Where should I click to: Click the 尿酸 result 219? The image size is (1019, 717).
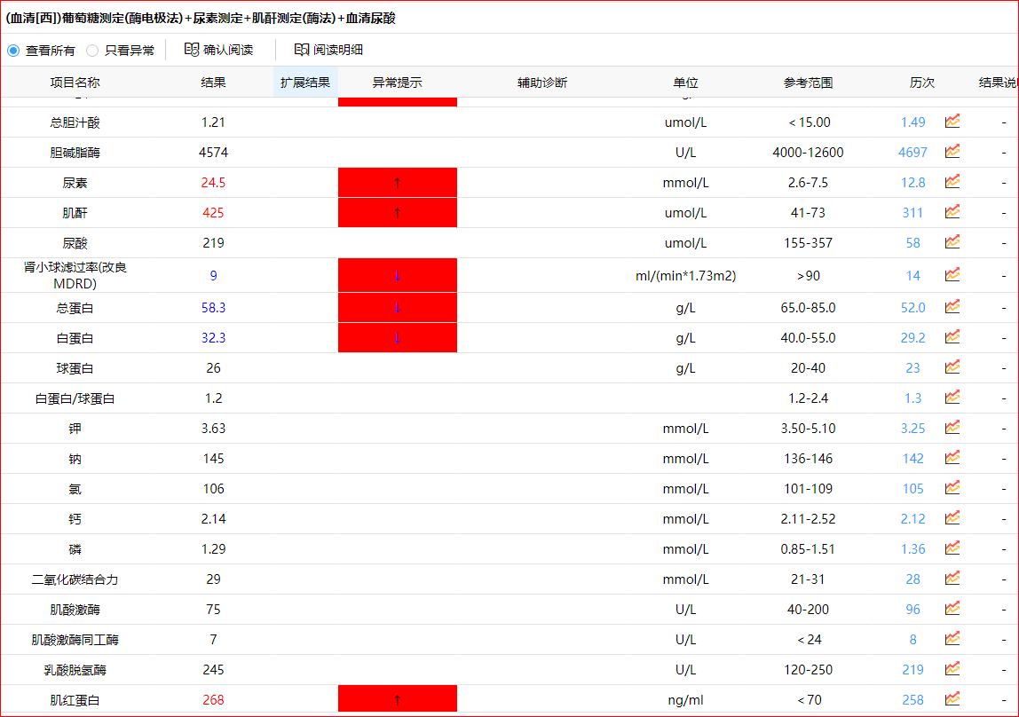click(x=213, y=243)
